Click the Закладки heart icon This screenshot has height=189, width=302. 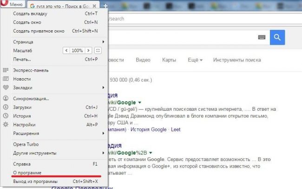pyautogui.click(x=6, y=88)
